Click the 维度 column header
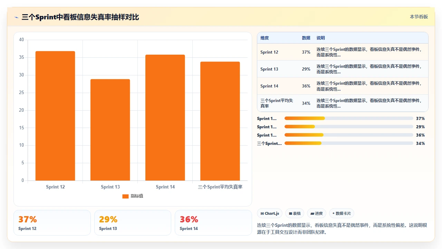Viewport: 442px width, 249px height. coord(265,38)
